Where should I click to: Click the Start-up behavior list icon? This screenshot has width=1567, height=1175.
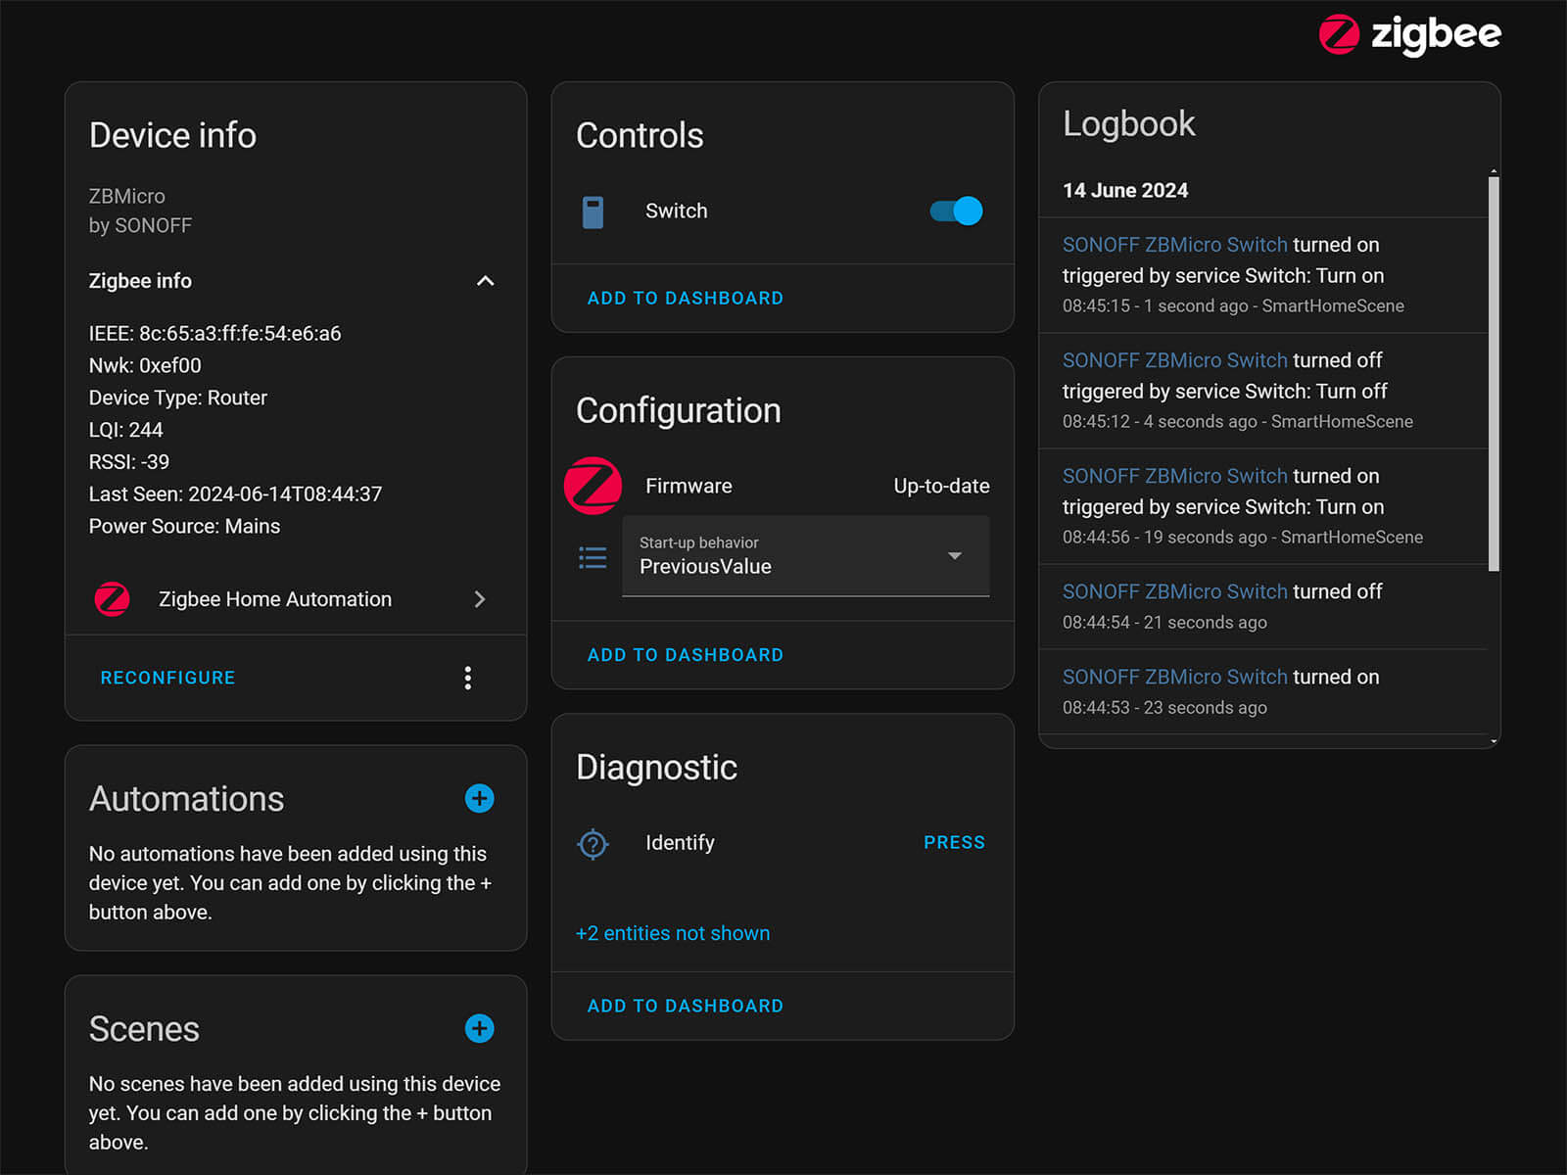pos(593,557)
